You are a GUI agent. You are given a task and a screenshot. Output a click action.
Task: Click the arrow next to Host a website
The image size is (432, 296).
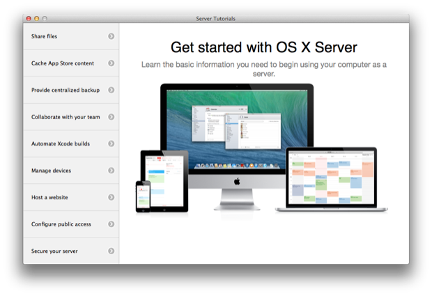click(111, 197)
